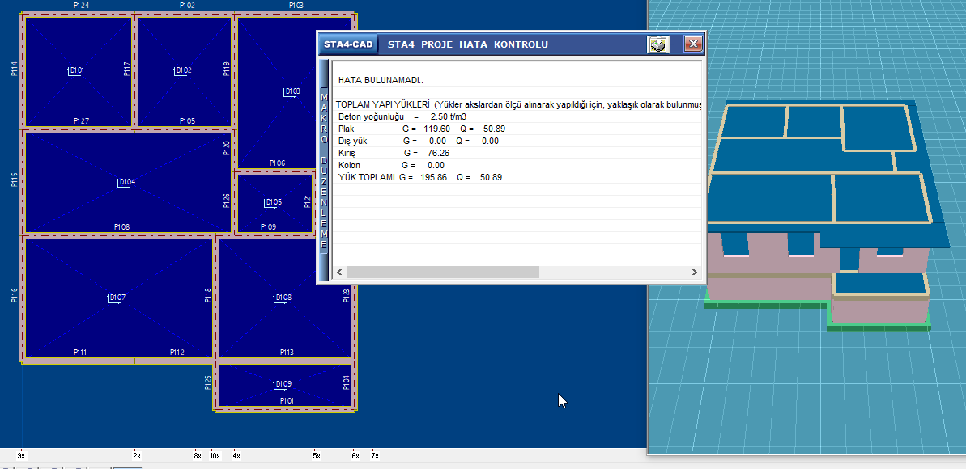Select the D102 slab label
The width and height of the screenshot is (966, 469).
click(184, 71)
